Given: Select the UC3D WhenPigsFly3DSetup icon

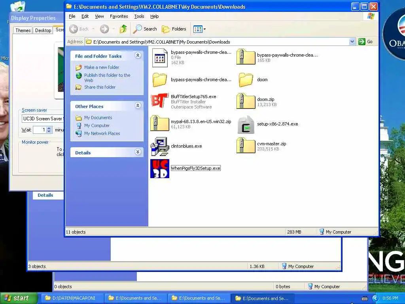Looking at the screenshot, I should 160,169.
